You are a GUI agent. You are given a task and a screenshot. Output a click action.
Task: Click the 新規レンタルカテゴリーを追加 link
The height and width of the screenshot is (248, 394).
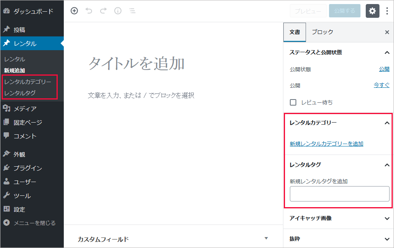[x=326, y=144]
